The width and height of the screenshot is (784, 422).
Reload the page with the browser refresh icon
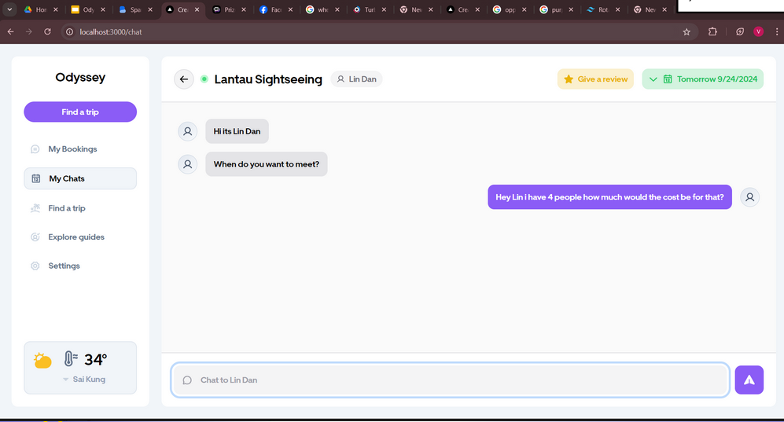click(x=47, y=31)
